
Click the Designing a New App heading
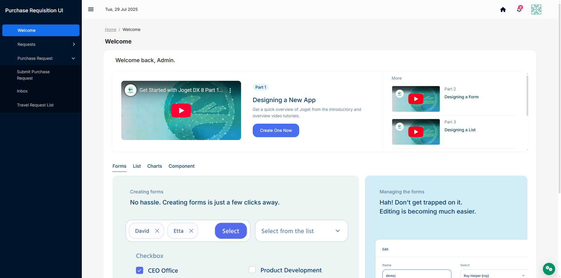[284, 100]
